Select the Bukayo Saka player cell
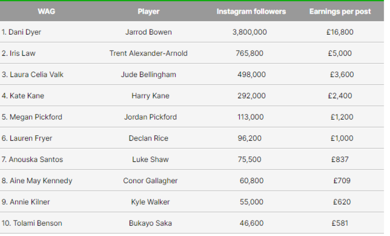Screen dimensions: 390x236 coord(150,223)
